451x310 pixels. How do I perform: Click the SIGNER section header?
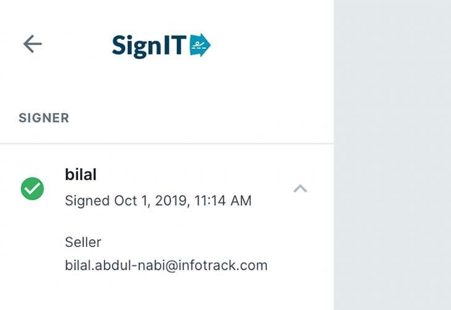click(x=44, y=118)
